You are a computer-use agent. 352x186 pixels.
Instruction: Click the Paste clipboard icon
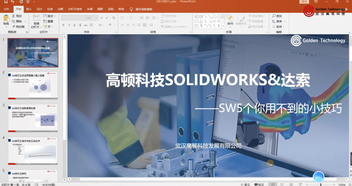pos(6,18)
